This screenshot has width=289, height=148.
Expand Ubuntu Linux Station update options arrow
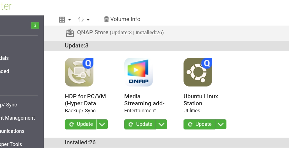pyautogui.click(x=221, y=124)
